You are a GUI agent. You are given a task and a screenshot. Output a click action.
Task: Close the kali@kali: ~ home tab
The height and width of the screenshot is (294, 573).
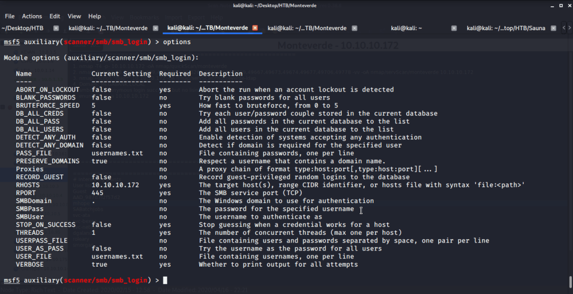454,28
